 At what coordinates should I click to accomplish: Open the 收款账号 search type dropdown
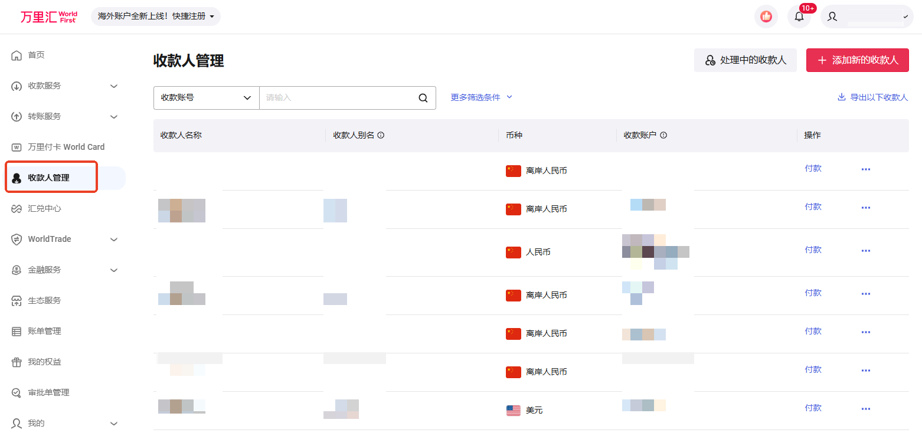pyautogui.click(x=206, y=98)
